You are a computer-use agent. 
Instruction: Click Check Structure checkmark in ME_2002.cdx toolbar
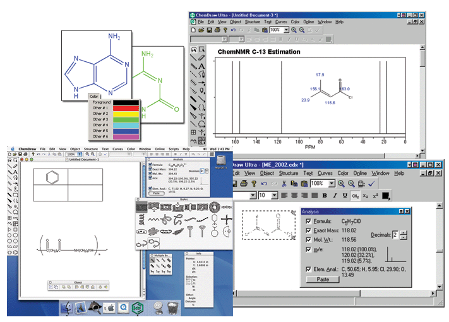tap(371, 184)
